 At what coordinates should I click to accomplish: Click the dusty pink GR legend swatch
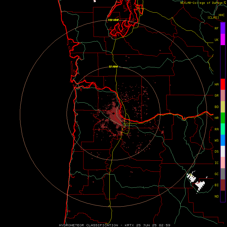point(223,96)
